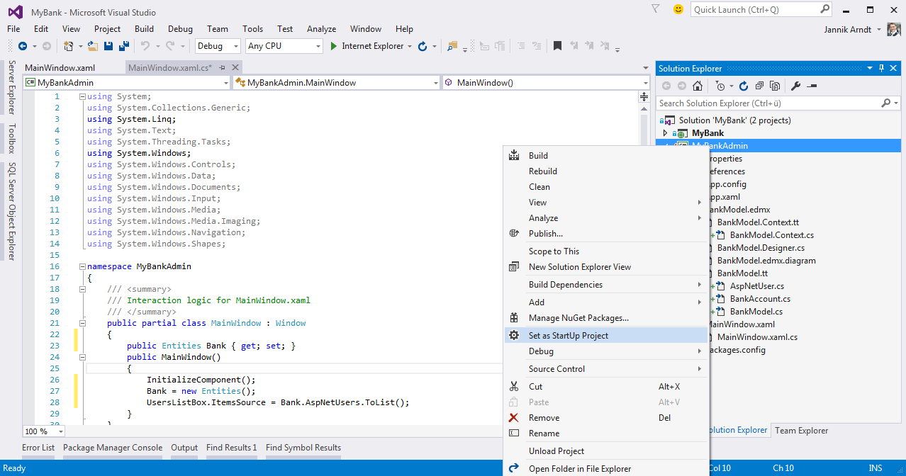
Task: Click the Solution Explorer search magnifier icon
Action: tap(886, 103)
